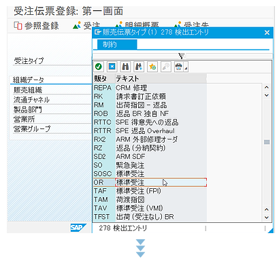Viewport: 279px width, 261px height.
Task: Select highlighted row OR 標準受注
Action: [150, 183]
